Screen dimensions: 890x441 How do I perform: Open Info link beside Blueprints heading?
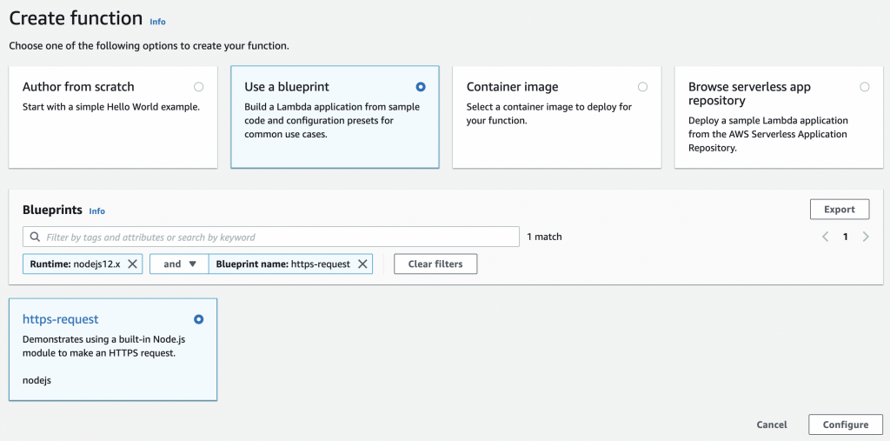[x=97, y=210]
